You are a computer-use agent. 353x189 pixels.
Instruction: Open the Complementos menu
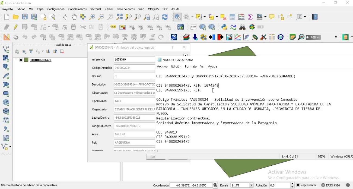click(x=77, y=9)
